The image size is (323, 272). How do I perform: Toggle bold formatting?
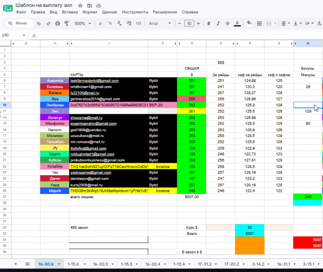[x=209, y=23]
